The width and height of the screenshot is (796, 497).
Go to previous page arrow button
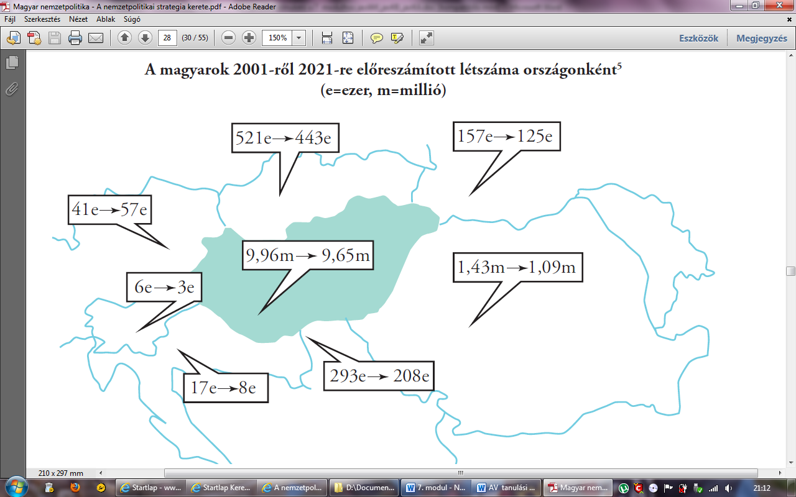pyautogui.click(x=124, y=38)
